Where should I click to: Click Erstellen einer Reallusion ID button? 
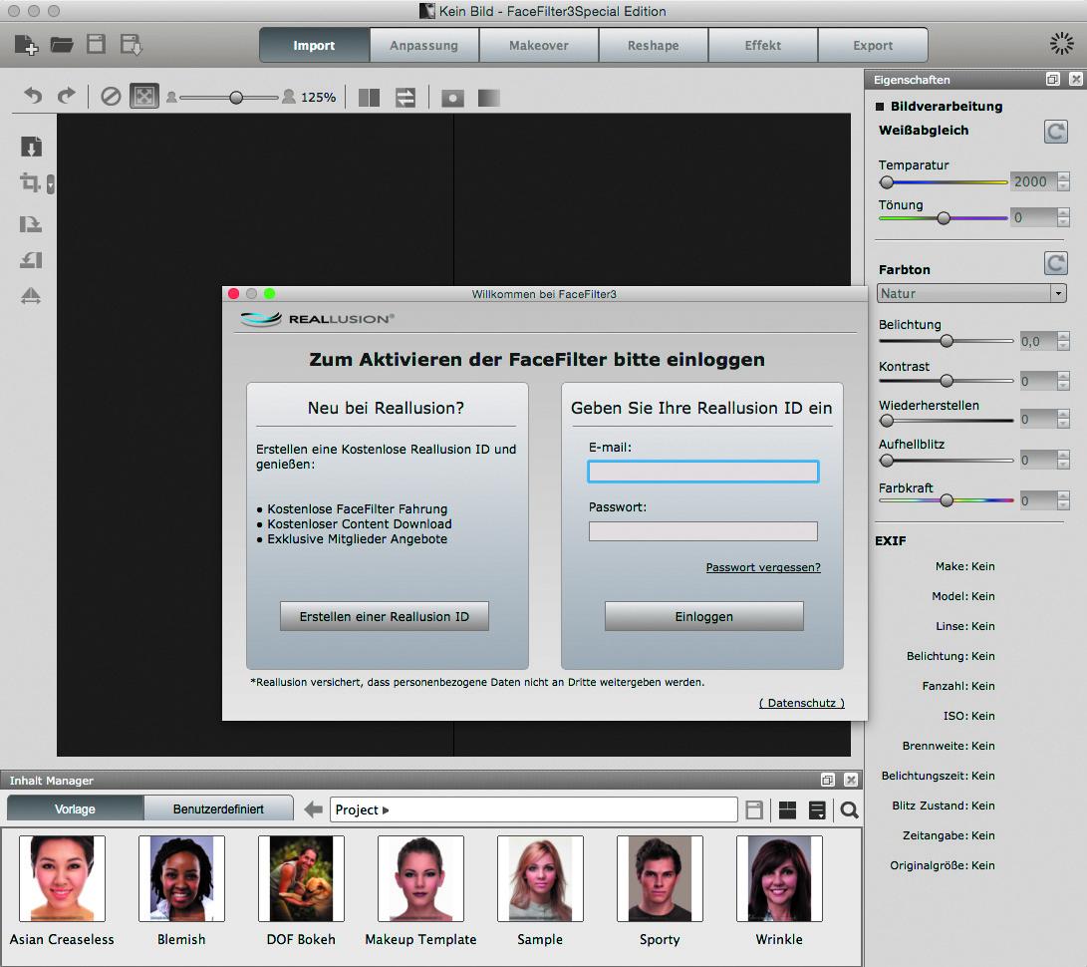(x=384, y=616)
